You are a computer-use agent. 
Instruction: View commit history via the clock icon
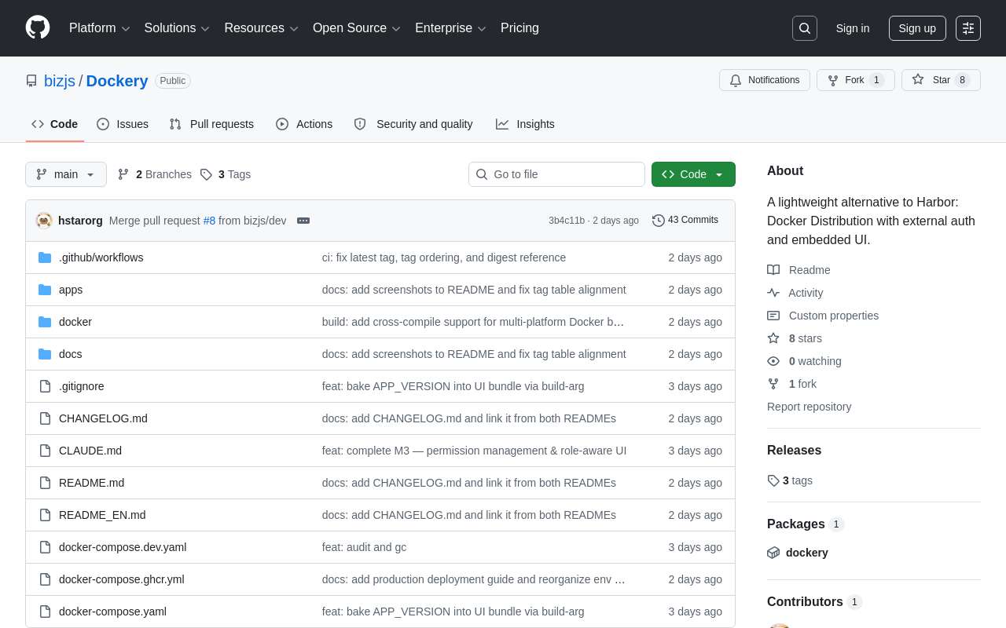coord(659,220)
